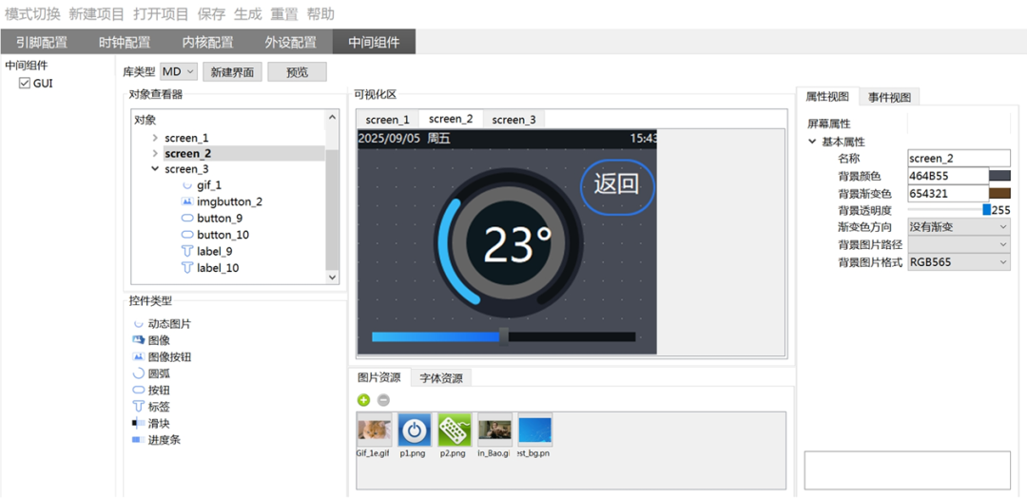1027x498 pixels.
Task: Click 重置 in the menu bar
Action: 284,13
